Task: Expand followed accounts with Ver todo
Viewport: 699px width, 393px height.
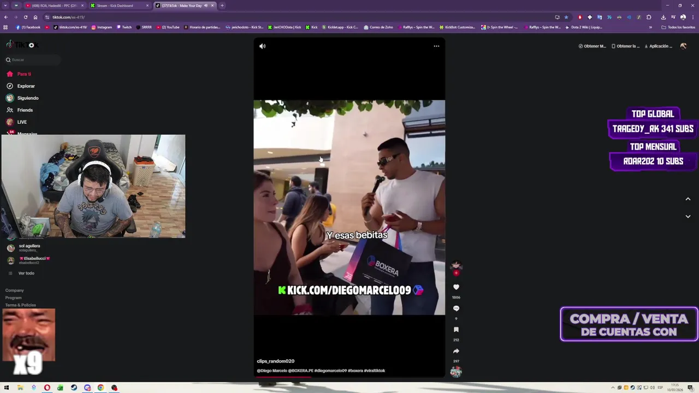Action: (x=22, y=273)
